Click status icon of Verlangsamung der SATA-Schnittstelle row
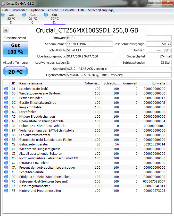174x216 pixels. click(x=6, y=130)
